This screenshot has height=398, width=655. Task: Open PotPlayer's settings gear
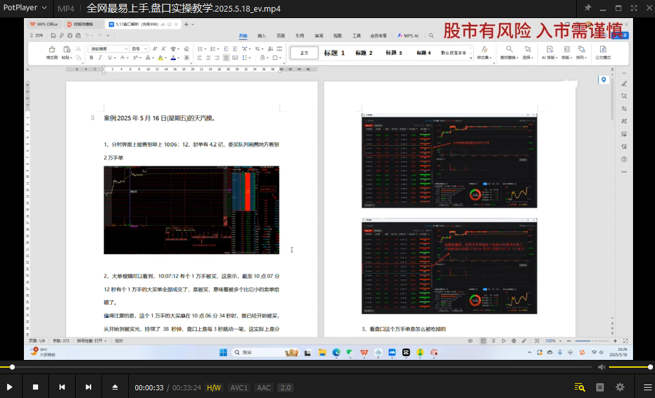tap(619, 387)
